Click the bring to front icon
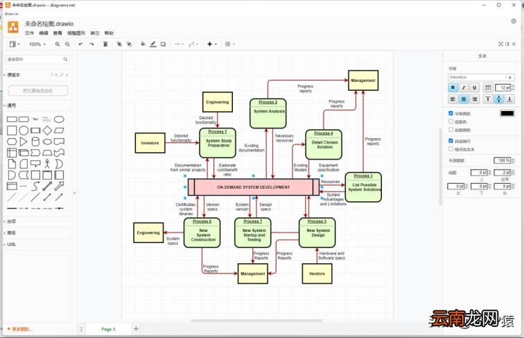The width and height of the screenshot is (524, 338). (x=119, y=44)
